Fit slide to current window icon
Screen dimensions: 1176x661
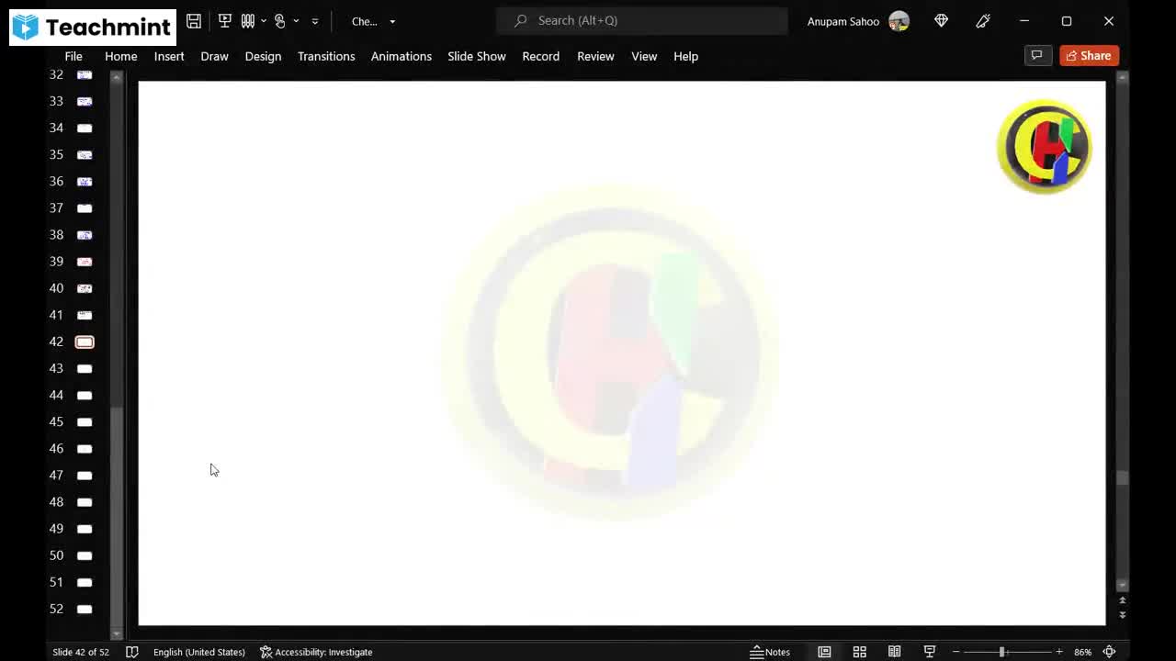click(x=1109, y=652)
